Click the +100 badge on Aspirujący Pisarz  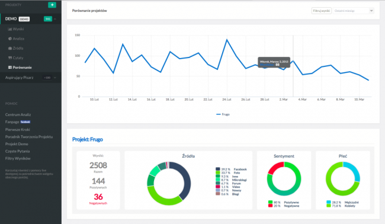coord(47,78)
